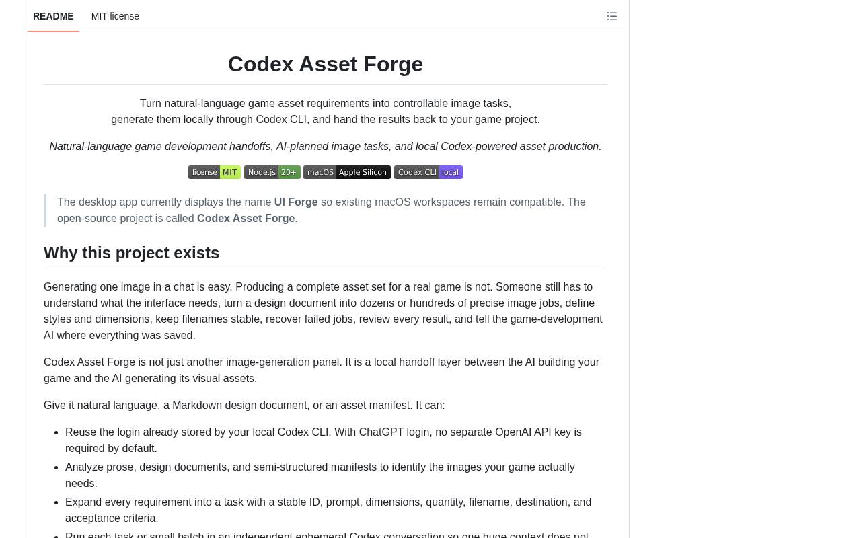Click the Run each task bullet item
Viewport: 861px width, 538px height.
click(327, 534)
